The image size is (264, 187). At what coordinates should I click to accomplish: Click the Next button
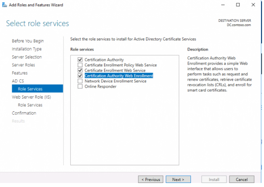[178, 180]
